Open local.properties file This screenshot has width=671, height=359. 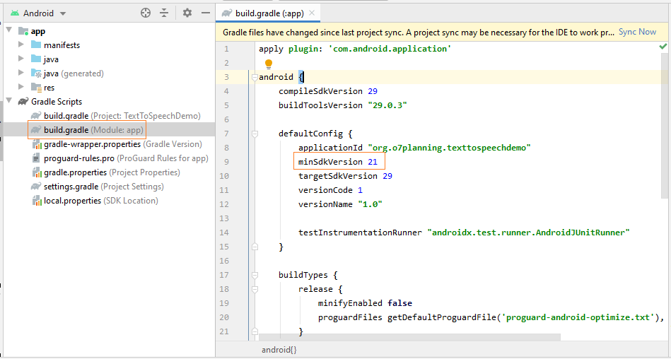[100, 200]
